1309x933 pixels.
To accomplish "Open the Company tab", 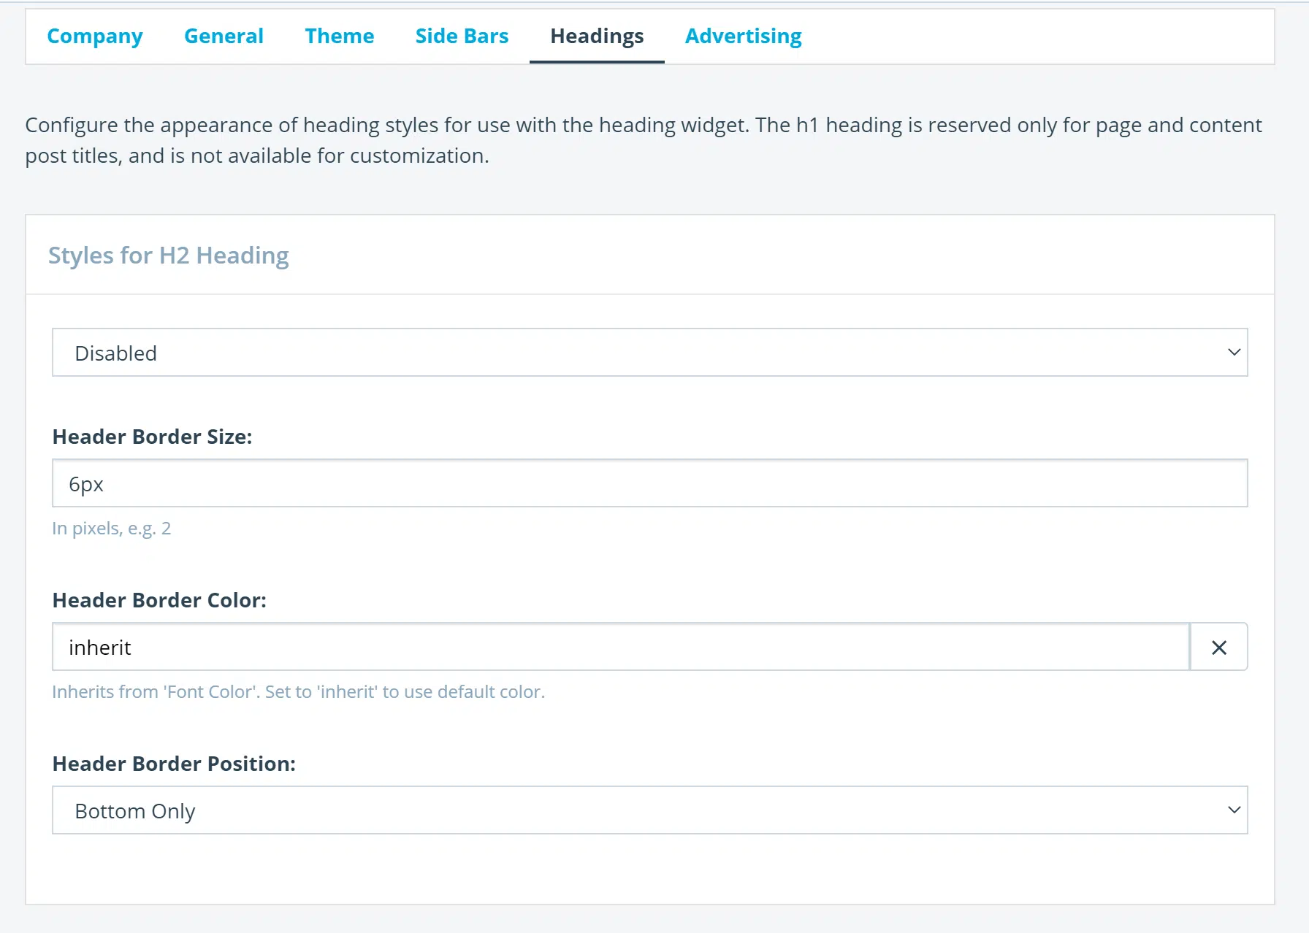I will tap(94, 36).
